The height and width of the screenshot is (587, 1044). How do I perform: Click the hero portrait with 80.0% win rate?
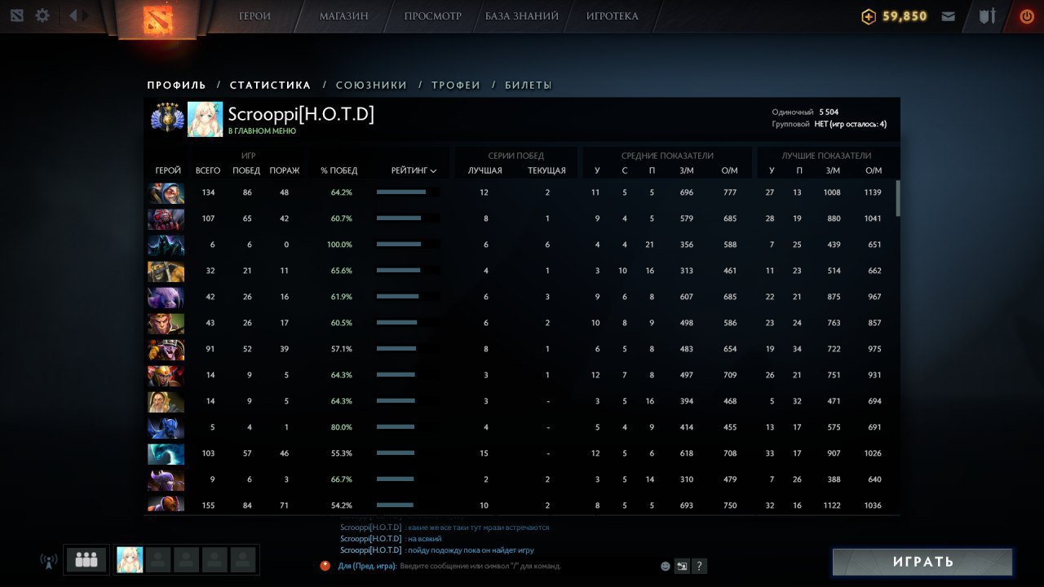pos(166,428)
